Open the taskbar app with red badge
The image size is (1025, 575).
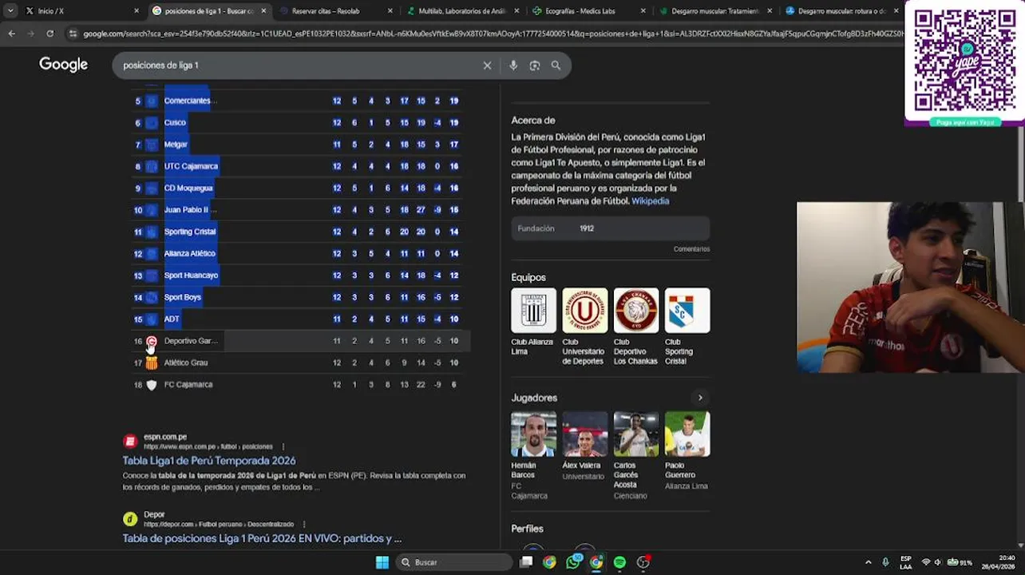(x=643, y=562)
